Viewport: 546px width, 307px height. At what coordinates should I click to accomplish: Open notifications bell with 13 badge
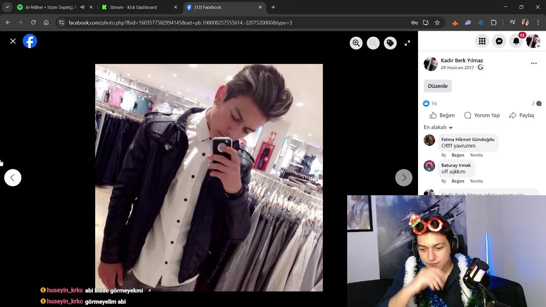click(x=516, y=41)
